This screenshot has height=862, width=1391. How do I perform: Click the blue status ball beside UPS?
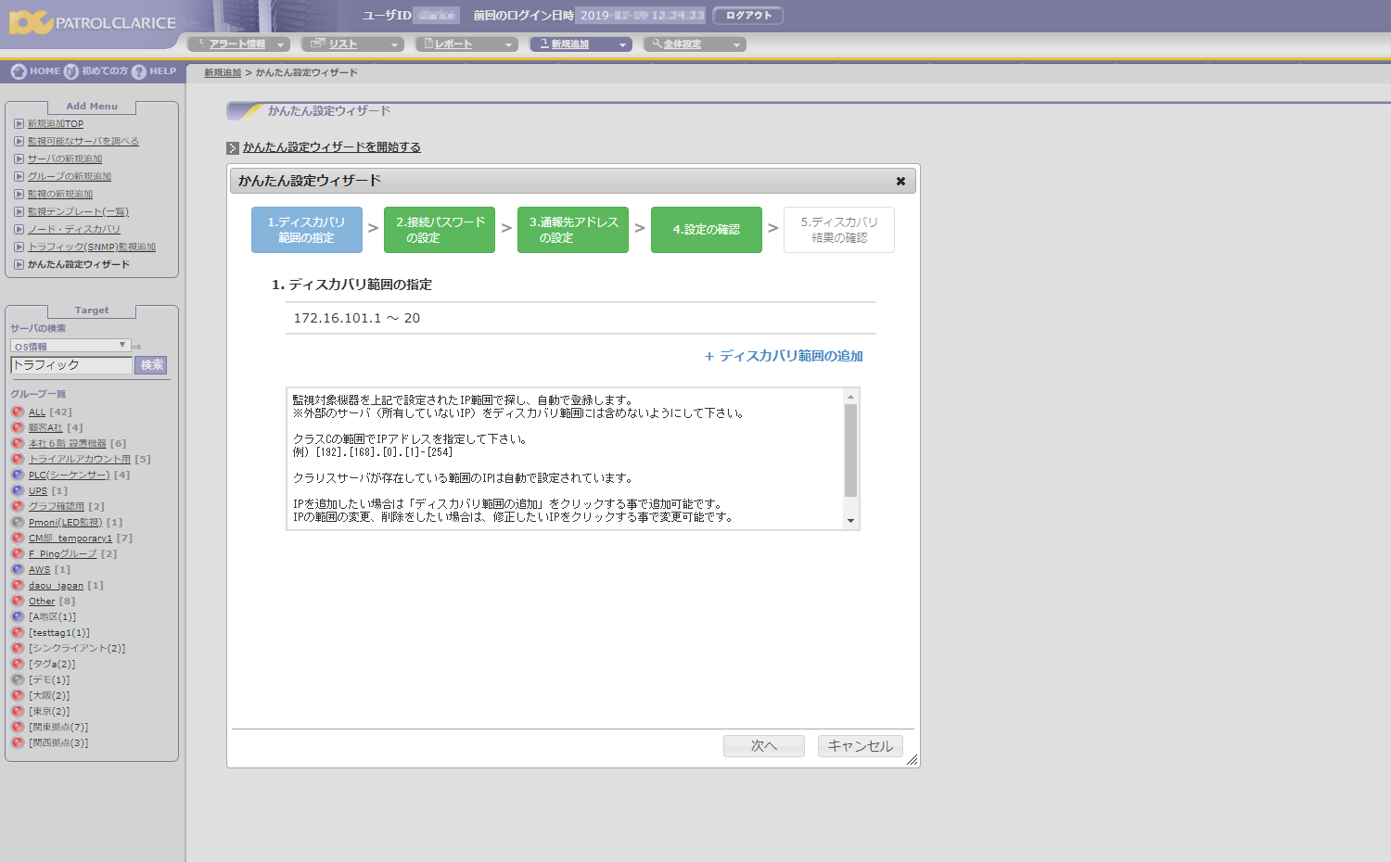18,490
